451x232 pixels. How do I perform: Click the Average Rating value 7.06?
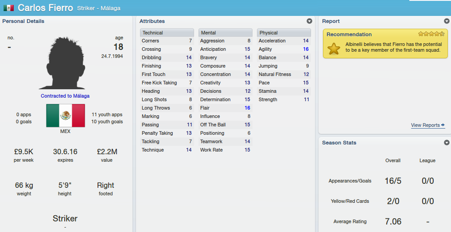(393, 221)
